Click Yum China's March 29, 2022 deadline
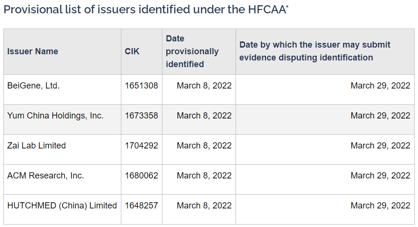This screenshot has width=418, height=227. coord(380,116)
